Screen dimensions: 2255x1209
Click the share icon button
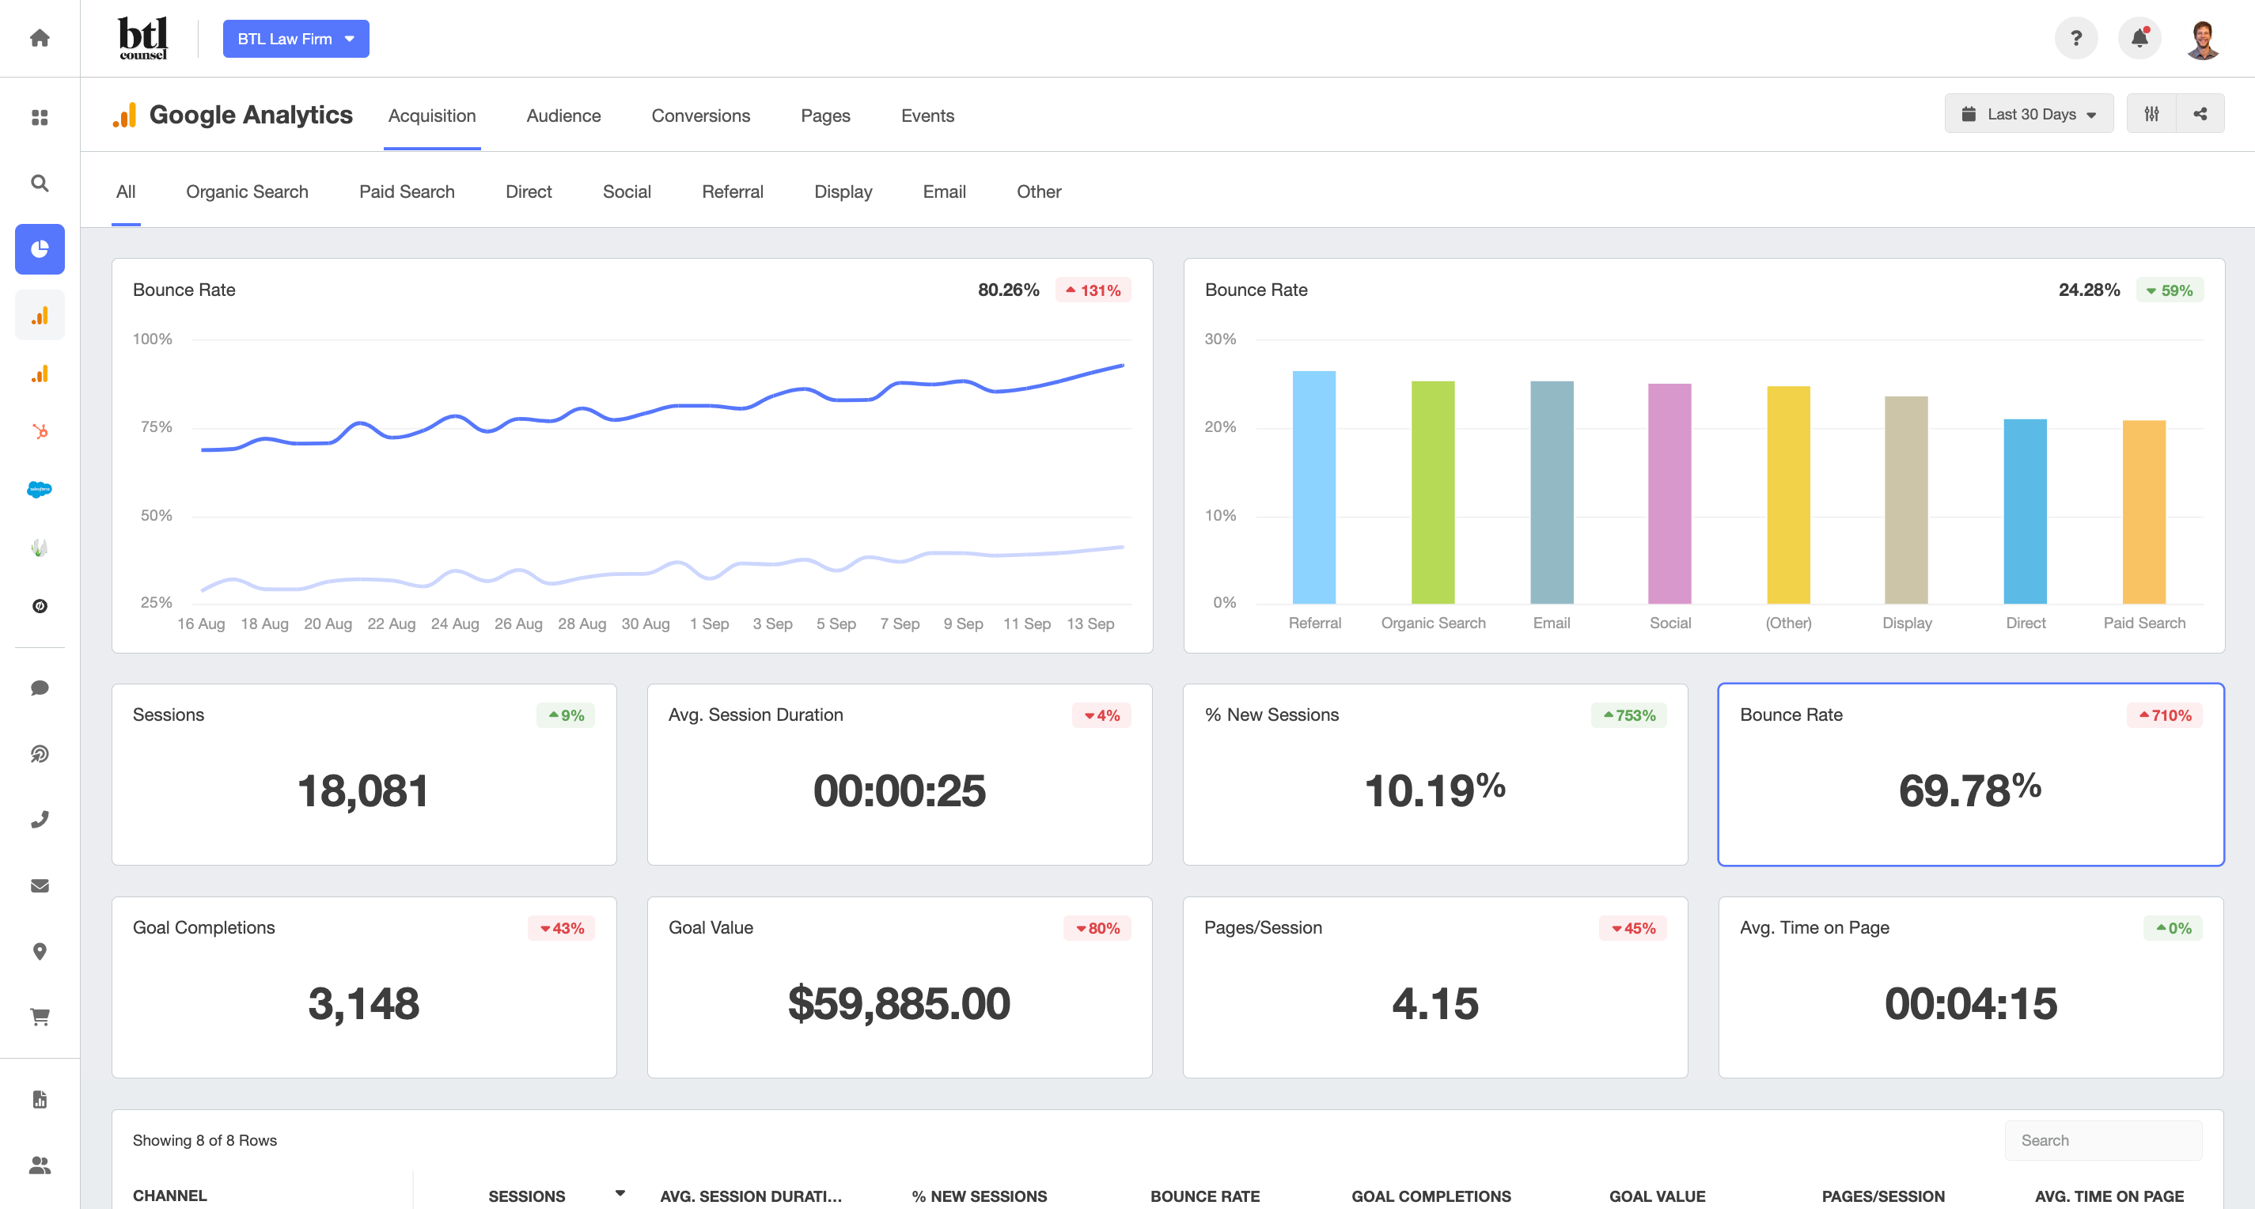pos(2200,114)
